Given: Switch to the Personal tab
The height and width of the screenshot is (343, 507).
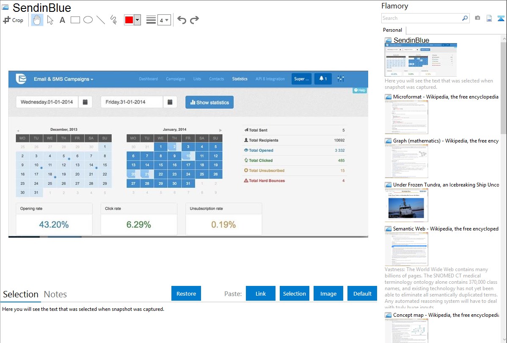Looking at the screenshot, I should [x=393, y=30].
